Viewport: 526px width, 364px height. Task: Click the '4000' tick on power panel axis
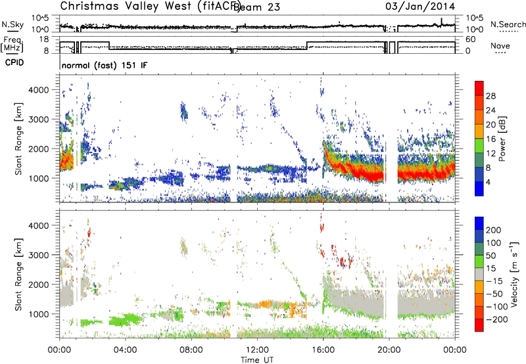click(39, 90)
